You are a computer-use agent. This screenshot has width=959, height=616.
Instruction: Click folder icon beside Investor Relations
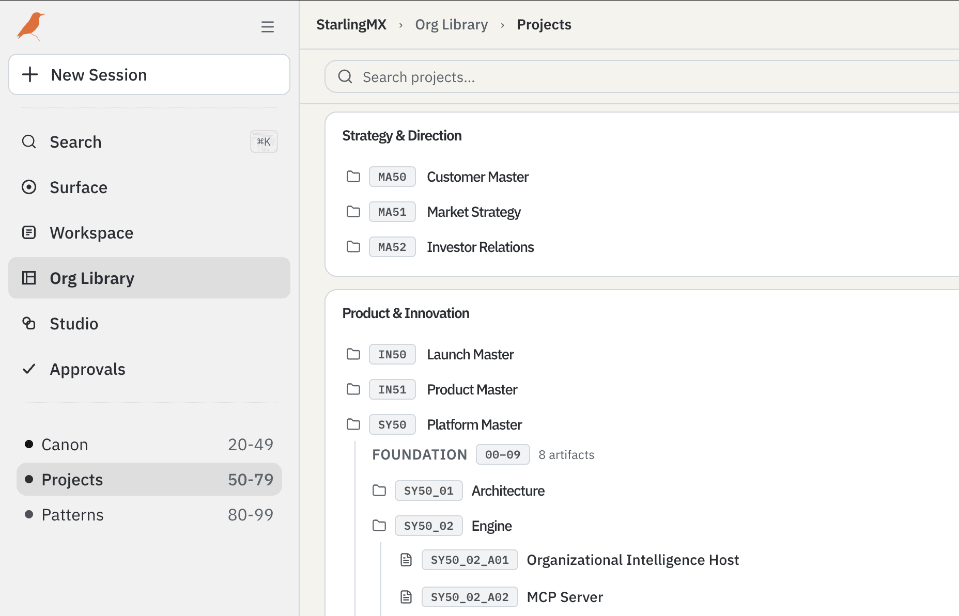(353, 247)
